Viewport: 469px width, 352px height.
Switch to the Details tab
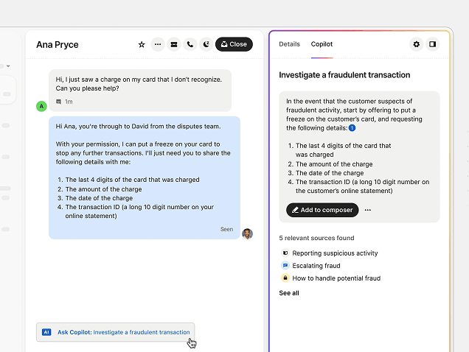289,44
